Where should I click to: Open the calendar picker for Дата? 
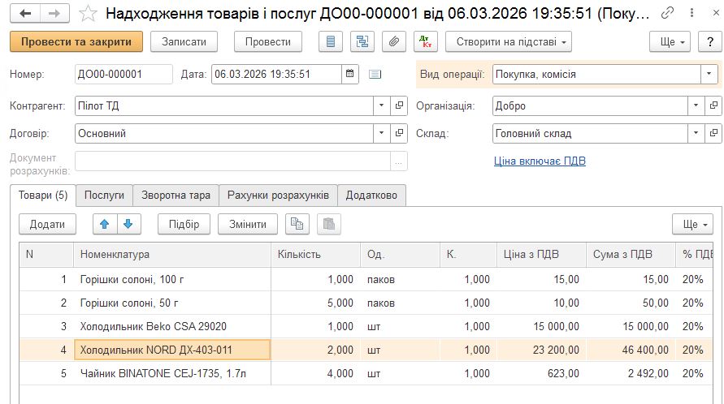click(x=350, y=75)
